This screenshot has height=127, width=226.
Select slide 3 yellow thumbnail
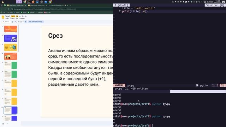click(11, 47)
